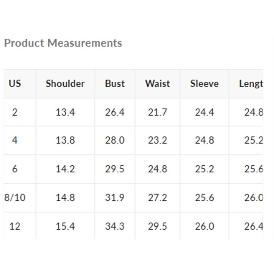Click bust value 28.0 cell
Viewport: 274px width, 274px height.
[115, 140]
